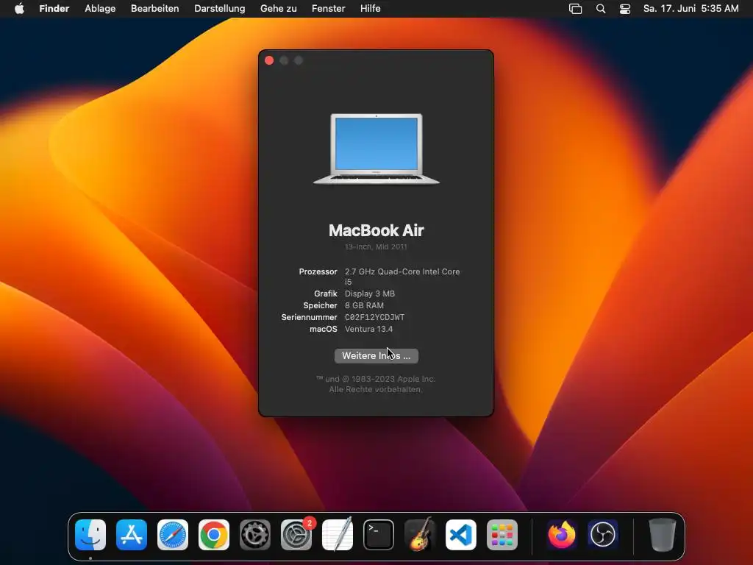Image resolution: width=753 pixels, height=565 pixels.
Task: Open the dark gear icon next to Chrome
Action: coord(255,535)
